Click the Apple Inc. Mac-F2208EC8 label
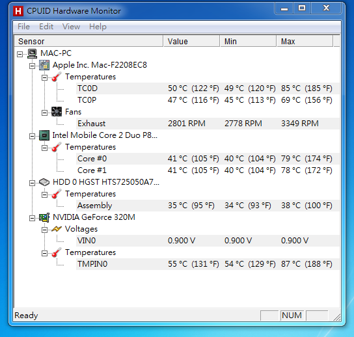Image resolution: width=354 pixels, height=337 pixels. (100, 65)
